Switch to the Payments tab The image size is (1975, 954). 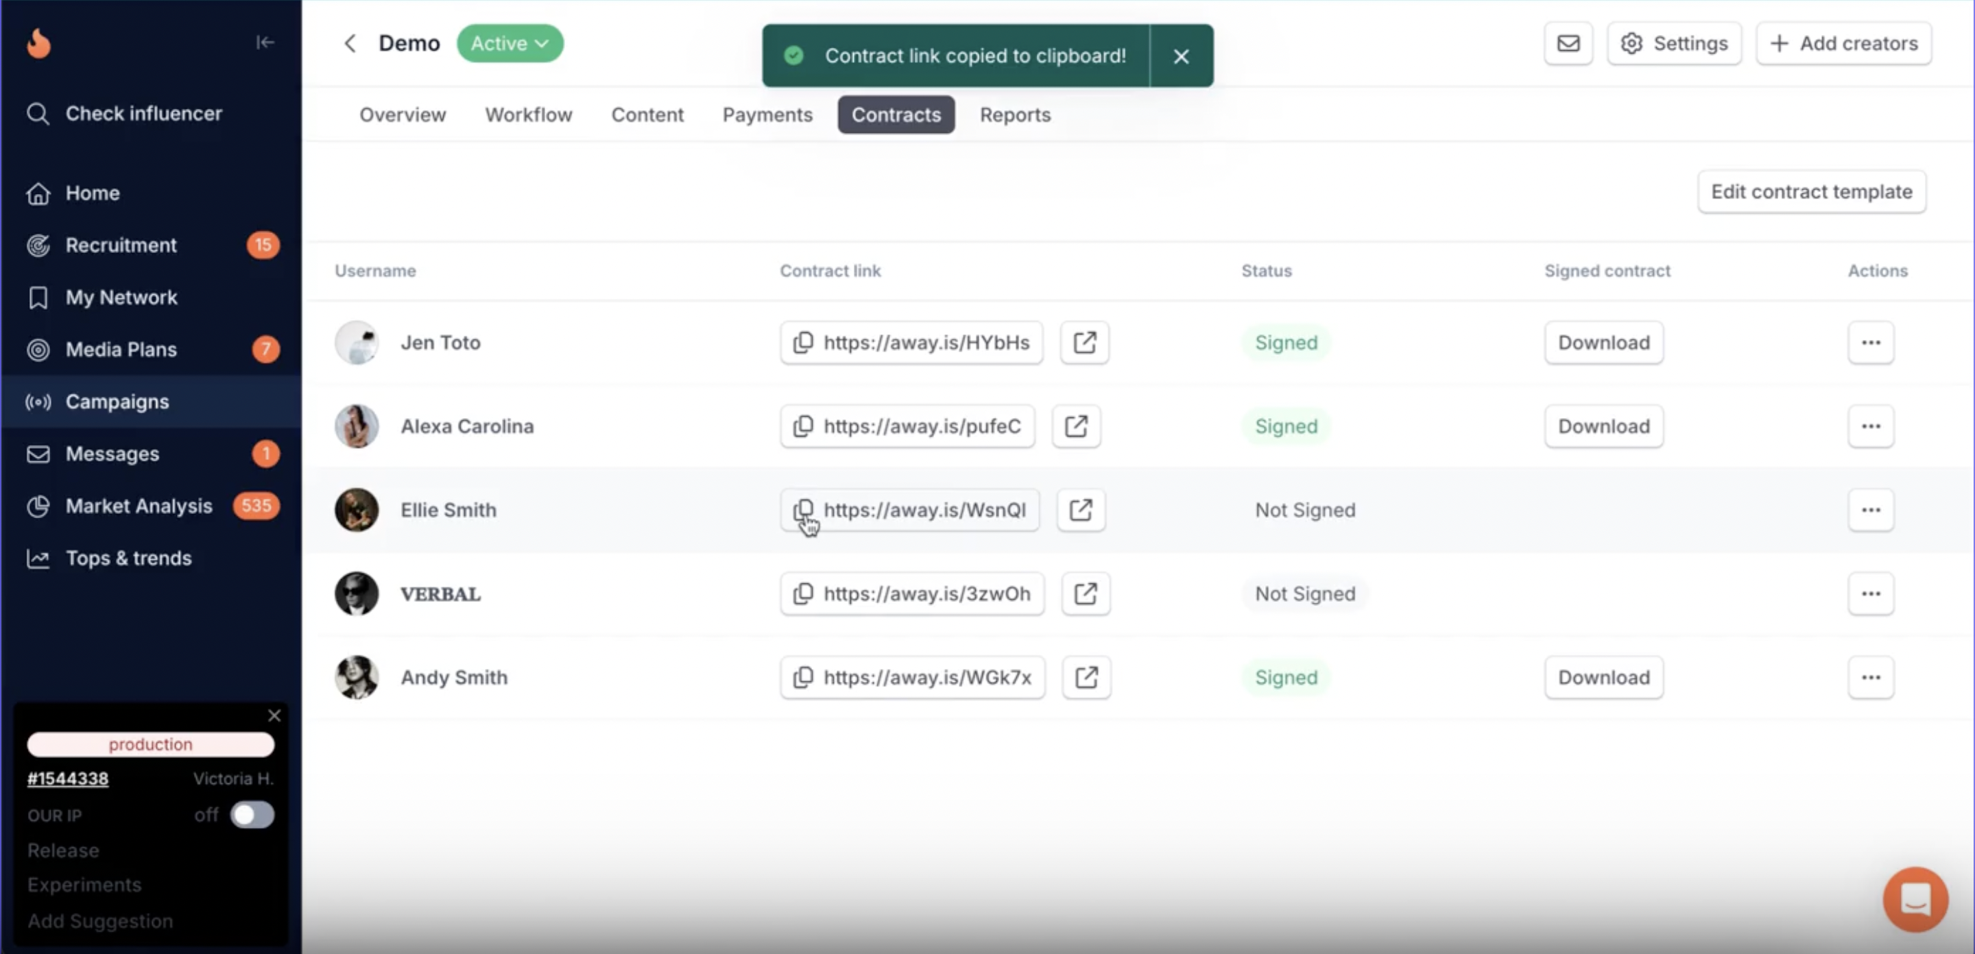click(x=767, y=115)
